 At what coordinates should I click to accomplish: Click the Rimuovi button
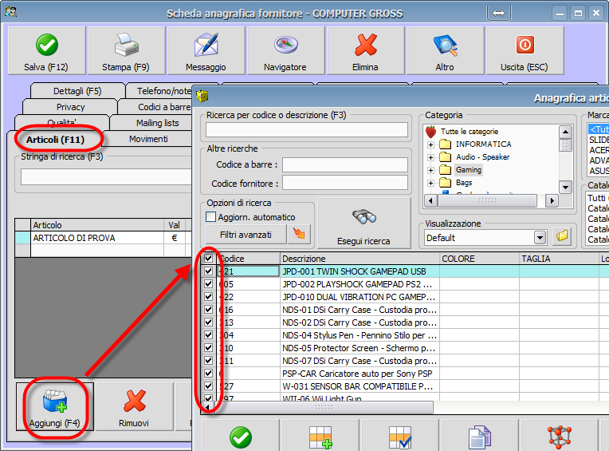(x=136, y=408)
